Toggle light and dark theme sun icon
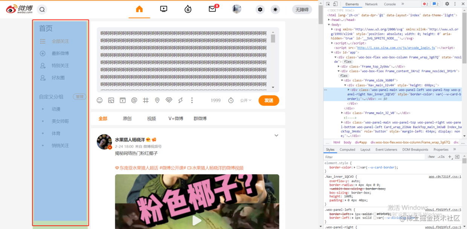Image resolution: width=467 pixels, height=229 pixels. click(x=276, y=10)
